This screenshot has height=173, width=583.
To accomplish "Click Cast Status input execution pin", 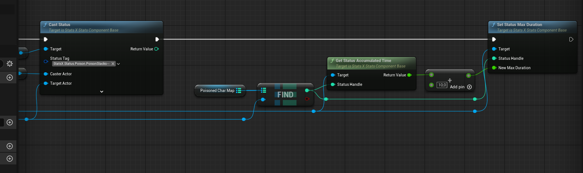I will [x=46, y=39].
